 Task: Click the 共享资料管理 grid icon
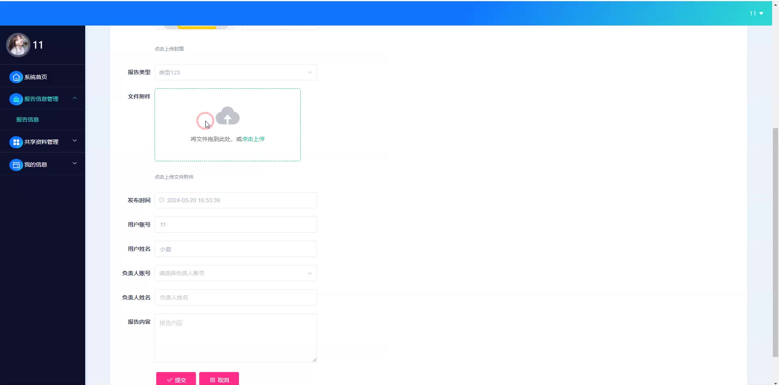[16, 142]
